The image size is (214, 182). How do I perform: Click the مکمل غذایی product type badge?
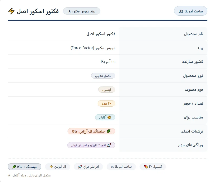(103, 76)
